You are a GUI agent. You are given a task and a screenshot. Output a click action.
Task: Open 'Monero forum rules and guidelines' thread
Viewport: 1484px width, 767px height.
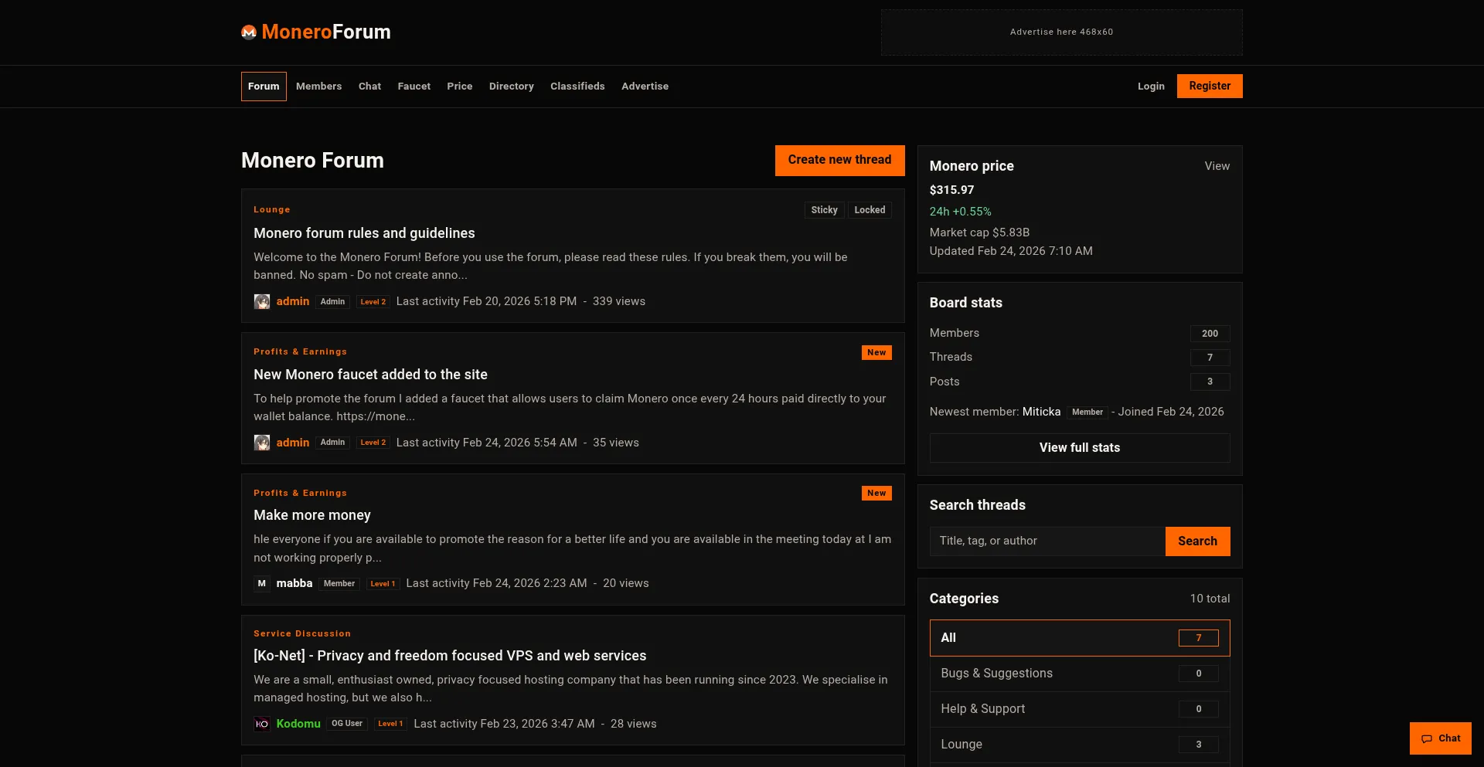364,233
